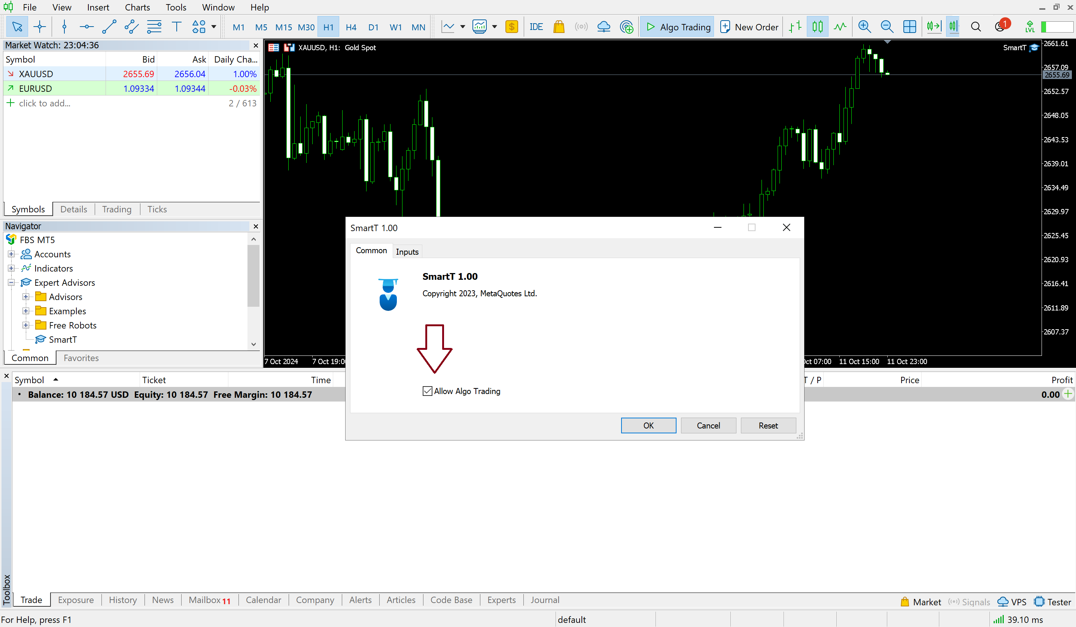Select the trendline tool
The height and width of the screenshot is (627, 1076).
coord(109,27)
